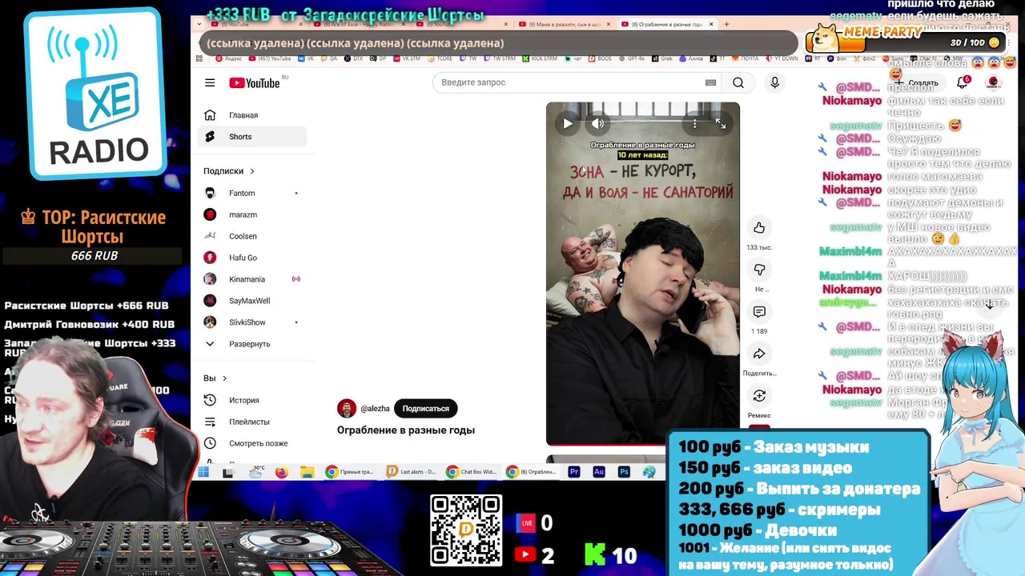This screenshot has width=1025, height=576.
Task: Open the account avatar menu
Action: coord(993,82)
